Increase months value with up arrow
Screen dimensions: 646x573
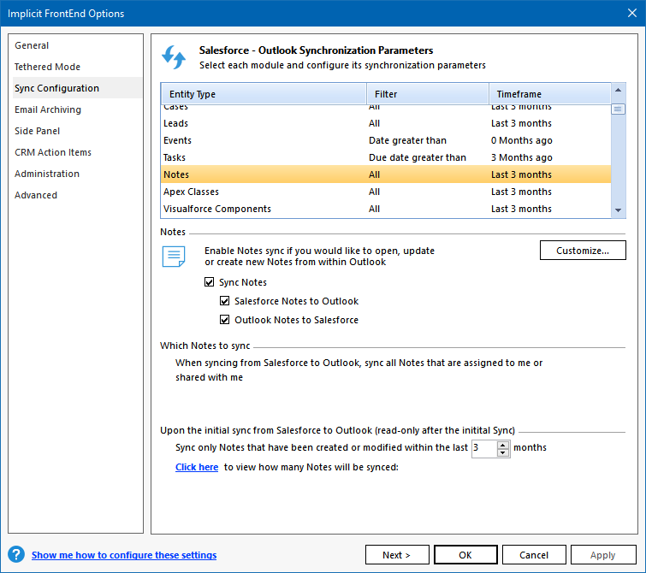(503, 444)
